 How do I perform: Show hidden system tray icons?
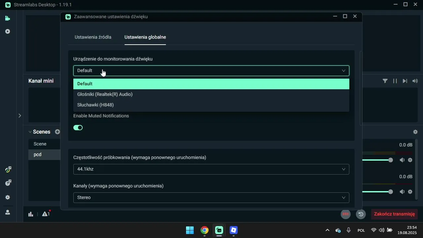point(327,230)
